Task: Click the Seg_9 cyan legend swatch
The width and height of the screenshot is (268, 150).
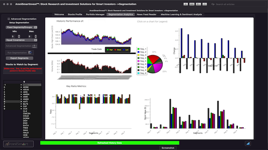Action: point(139,73)
